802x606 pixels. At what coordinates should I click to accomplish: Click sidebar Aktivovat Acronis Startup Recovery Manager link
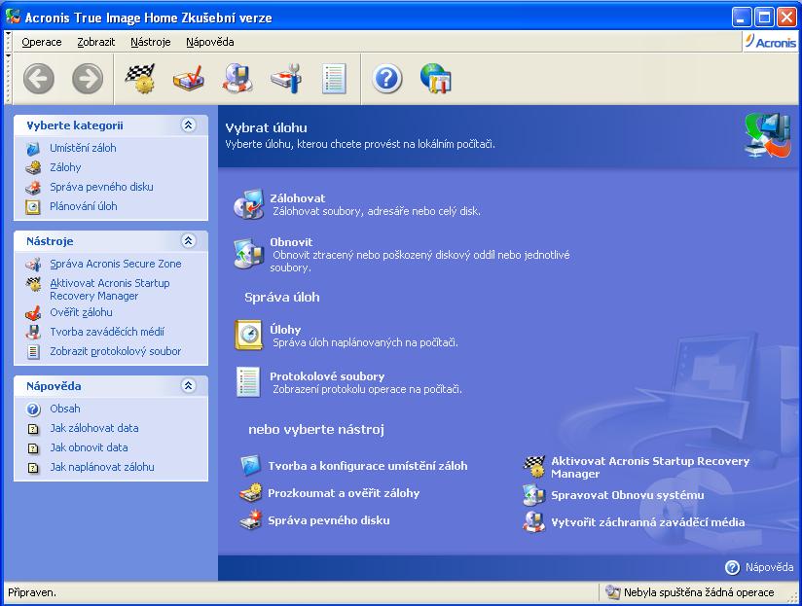coord(109,289)
